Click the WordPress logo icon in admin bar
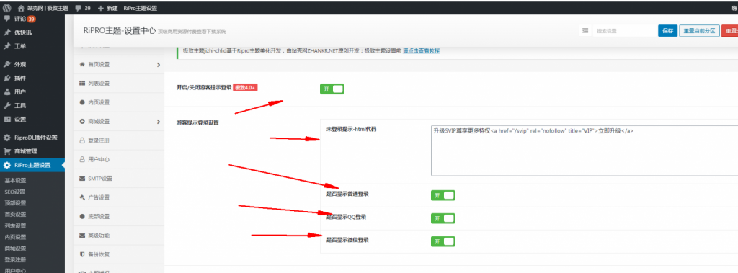 [x=7, y=8]
